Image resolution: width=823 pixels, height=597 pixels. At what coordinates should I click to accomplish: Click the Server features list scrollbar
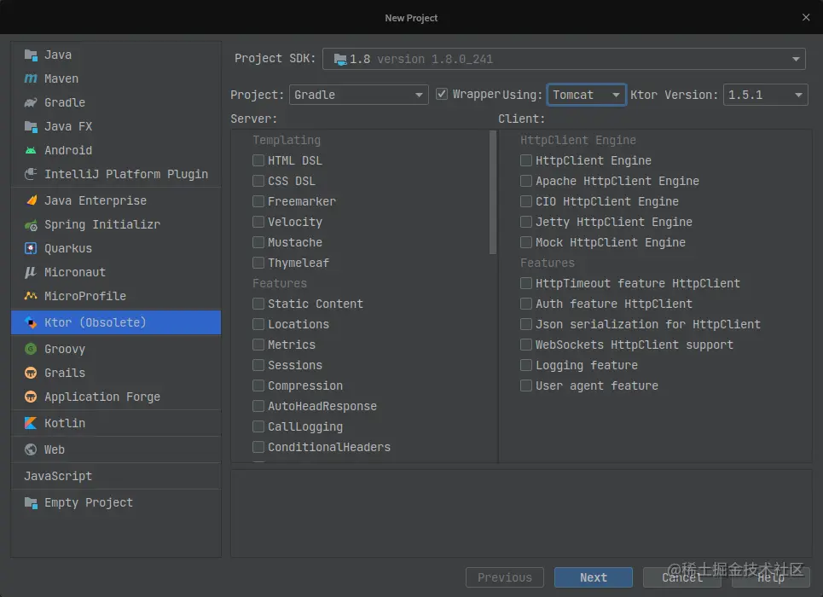[x=492, y=192]
